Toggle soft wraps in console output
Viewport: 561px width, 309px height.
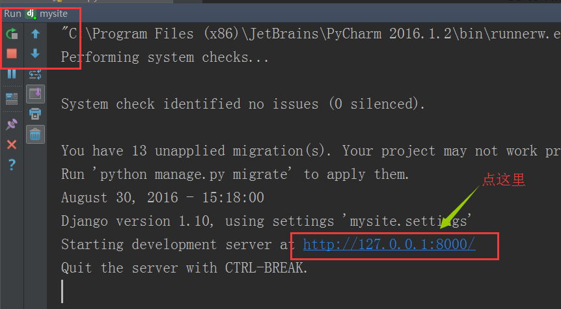coord(35,74)
